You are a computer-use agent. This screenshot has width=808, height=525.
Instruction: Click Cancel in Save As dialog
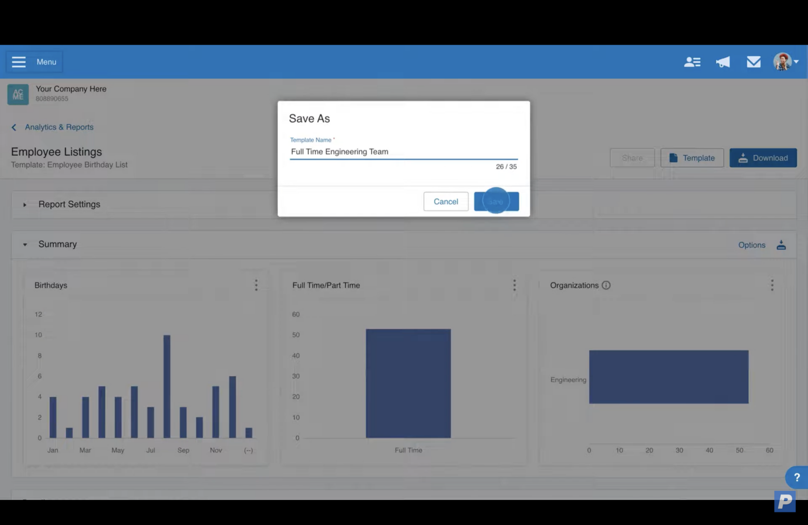446,201
